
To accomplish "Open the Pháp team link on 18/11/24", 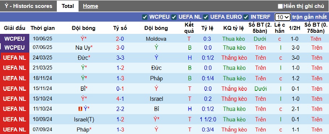I will [156, 78].
